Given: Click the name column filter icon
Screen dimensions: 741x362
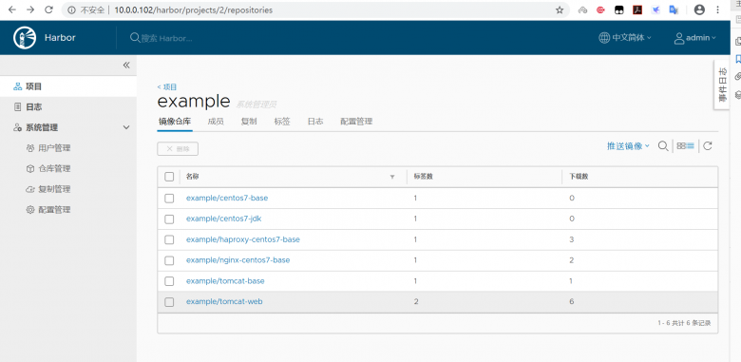Looking at the screenshot, I should point(391,177).
